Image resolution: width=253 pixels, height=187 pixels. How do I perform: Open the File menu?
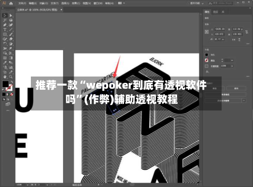[22, 3]
